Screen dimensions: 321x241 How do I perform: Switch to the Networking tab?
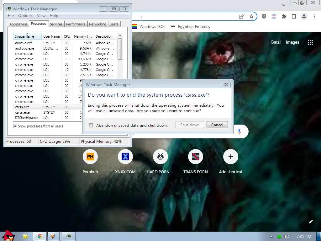click(98, 24)
